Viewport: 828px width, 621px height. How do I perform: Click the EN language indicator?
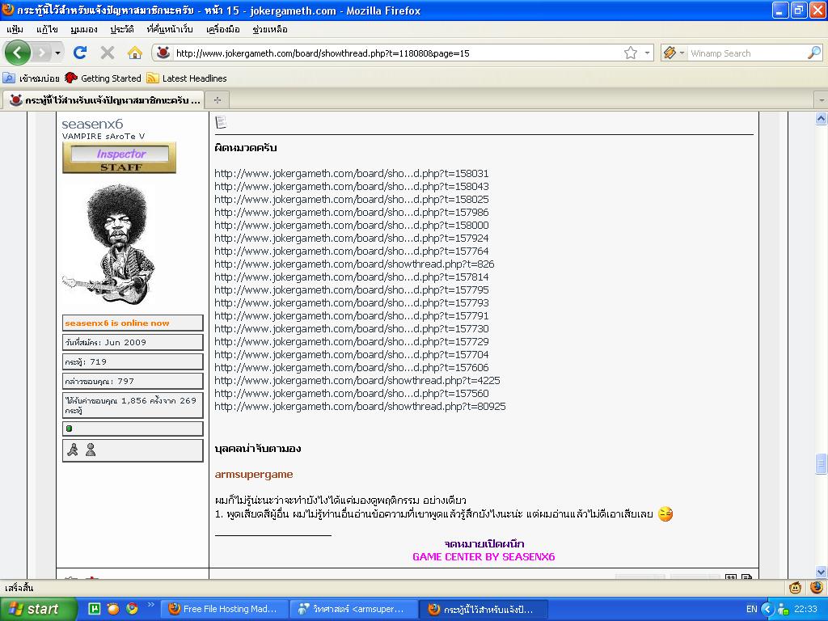pyautogui.click(x=751, y=609)
